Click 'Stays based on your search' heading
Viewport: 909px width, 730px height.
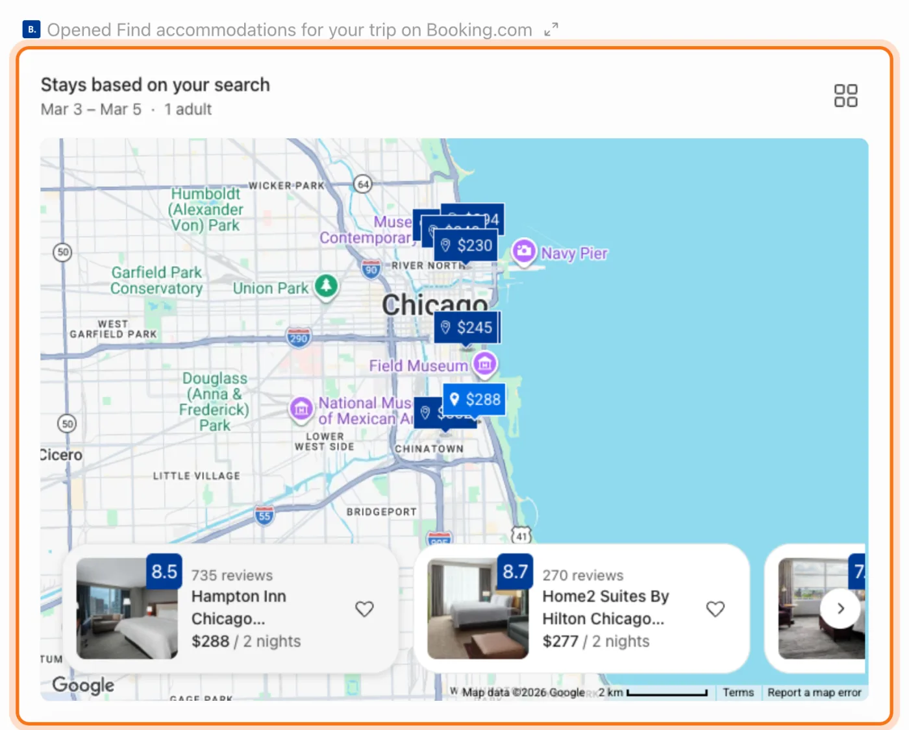pos(155,85)
